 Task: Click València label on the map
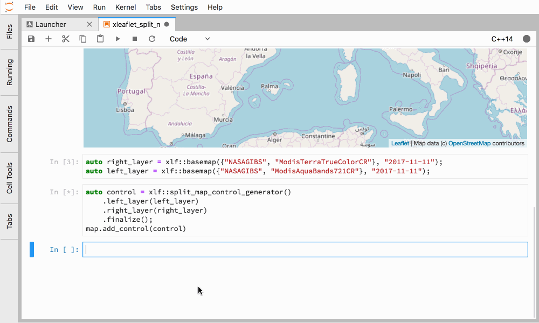(x=232, y=88)
